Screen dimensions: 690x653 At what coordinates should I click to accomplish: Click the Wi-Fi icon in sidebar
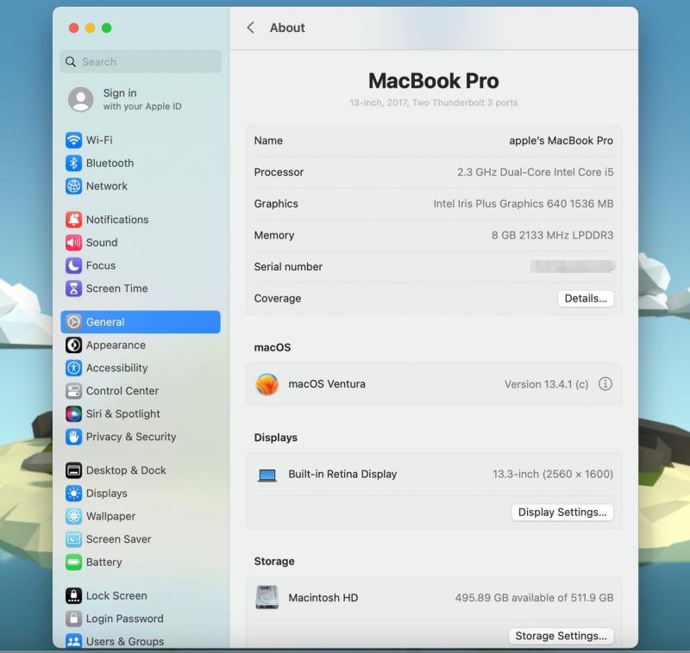(x=74, y=140)
